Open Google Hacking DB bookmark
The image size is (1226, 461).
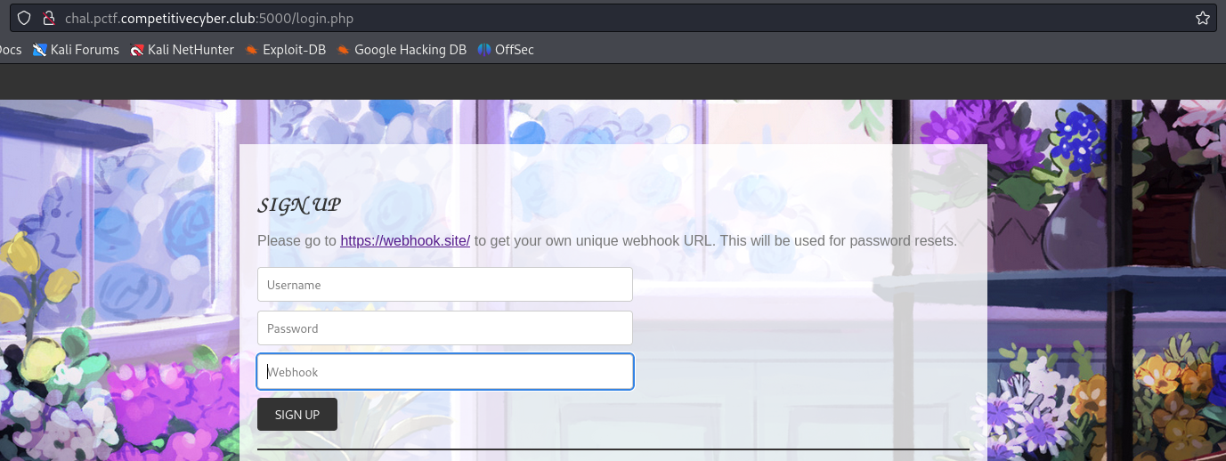[x=401, y=50]
